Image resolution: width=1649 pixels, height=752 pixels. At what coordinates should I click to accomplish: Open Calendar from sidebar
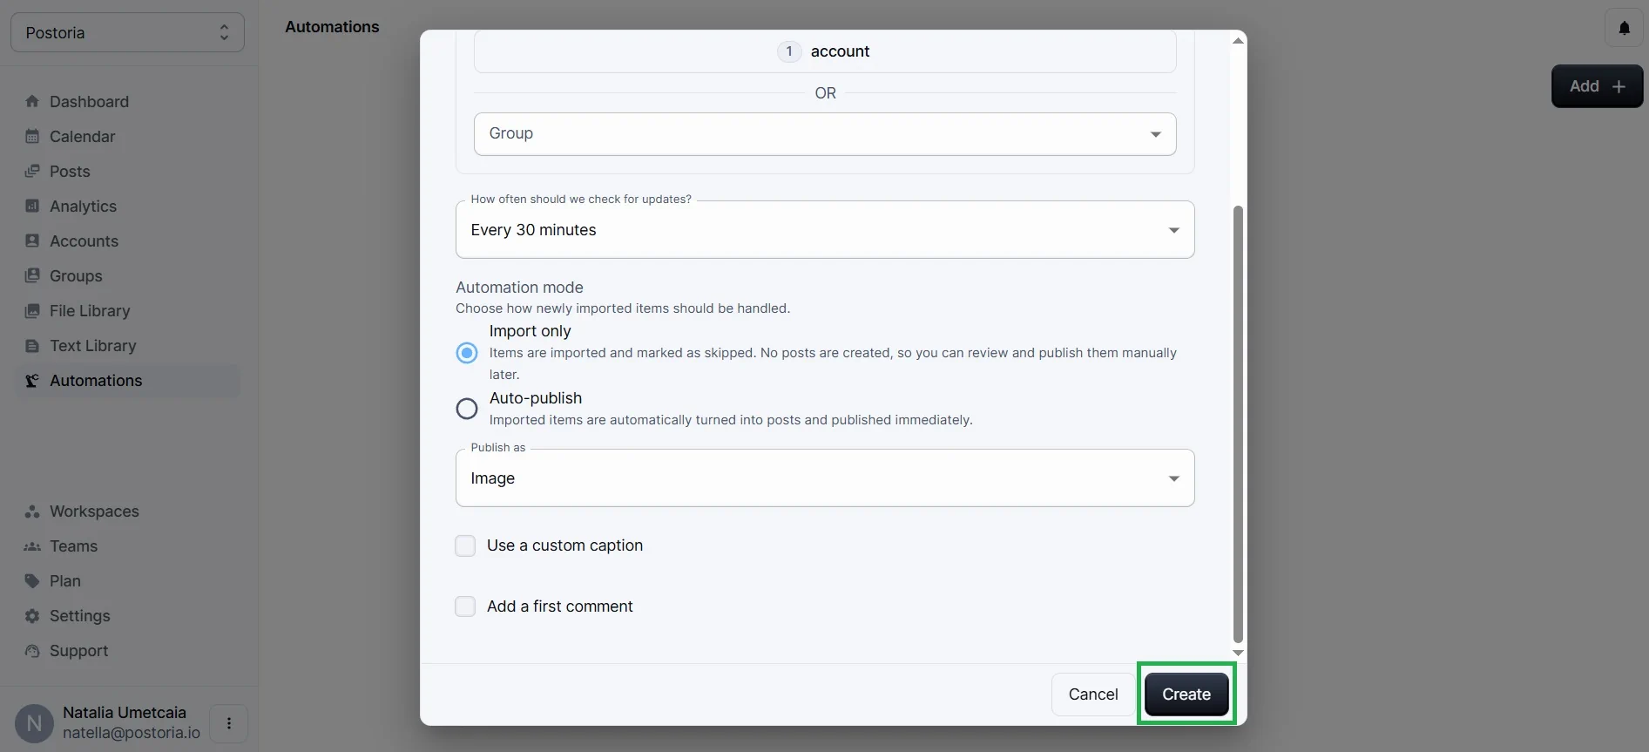coord(127,136)
